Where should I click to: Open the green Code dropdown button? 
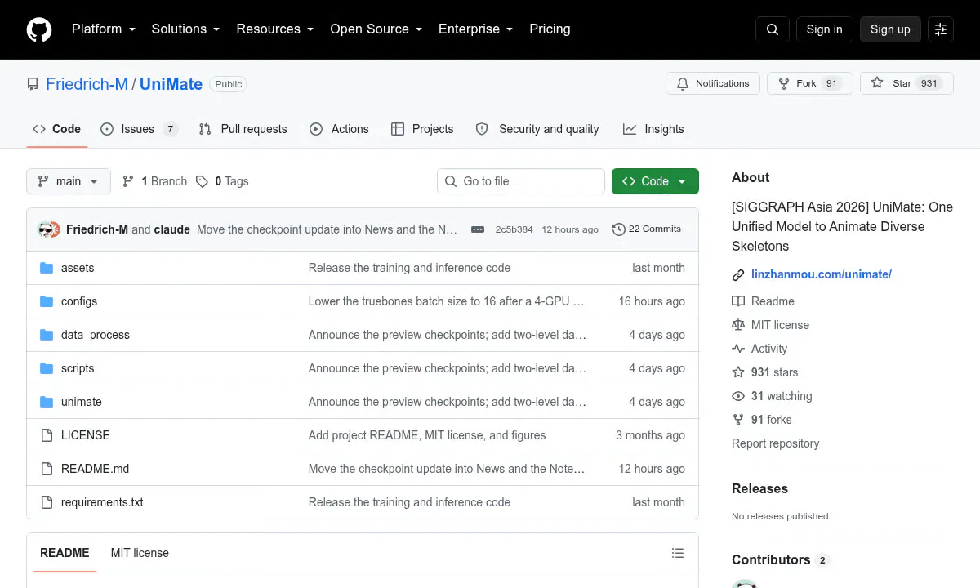655,181
